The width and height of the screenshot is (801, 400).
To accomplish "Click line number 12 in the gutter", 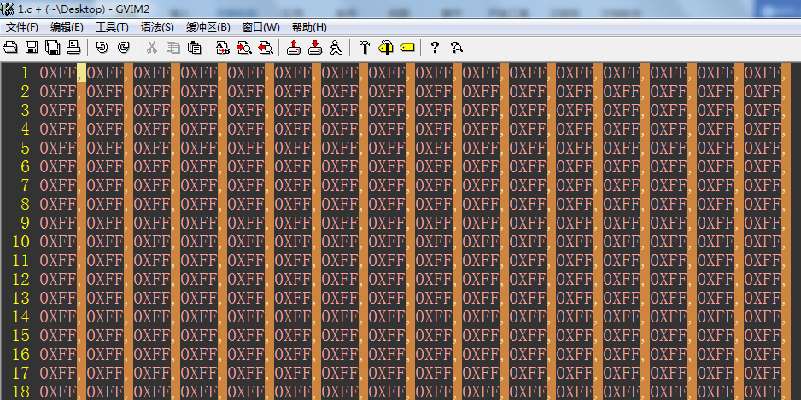I will point(20,279).
